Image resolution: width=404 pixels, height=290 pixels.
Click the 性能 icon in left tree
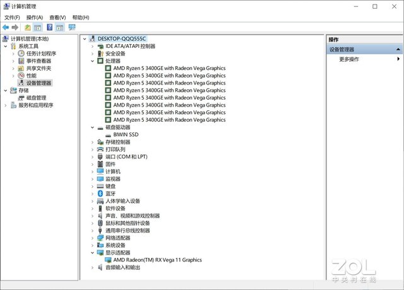pyautogui.click(x=21, y=76)
